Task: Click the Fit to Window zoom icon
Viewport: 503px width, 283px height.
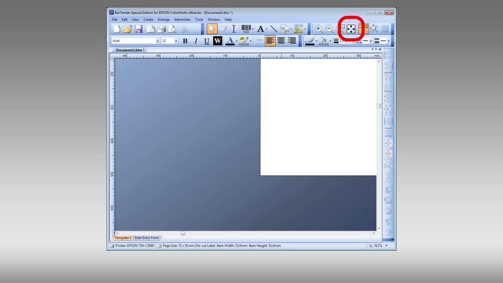Action: [x=351, y=29]
